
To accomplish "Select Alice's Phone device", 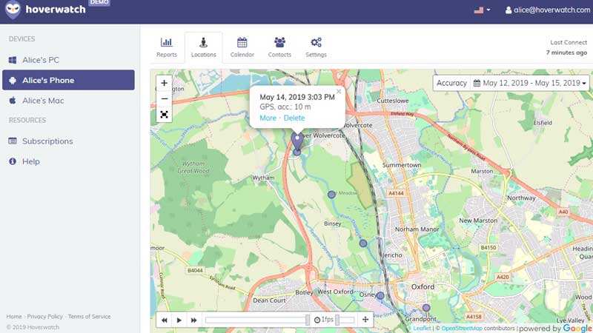I will (68, 80).
